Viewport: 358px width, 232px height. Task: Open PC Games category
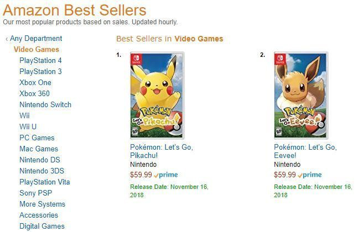37,138
